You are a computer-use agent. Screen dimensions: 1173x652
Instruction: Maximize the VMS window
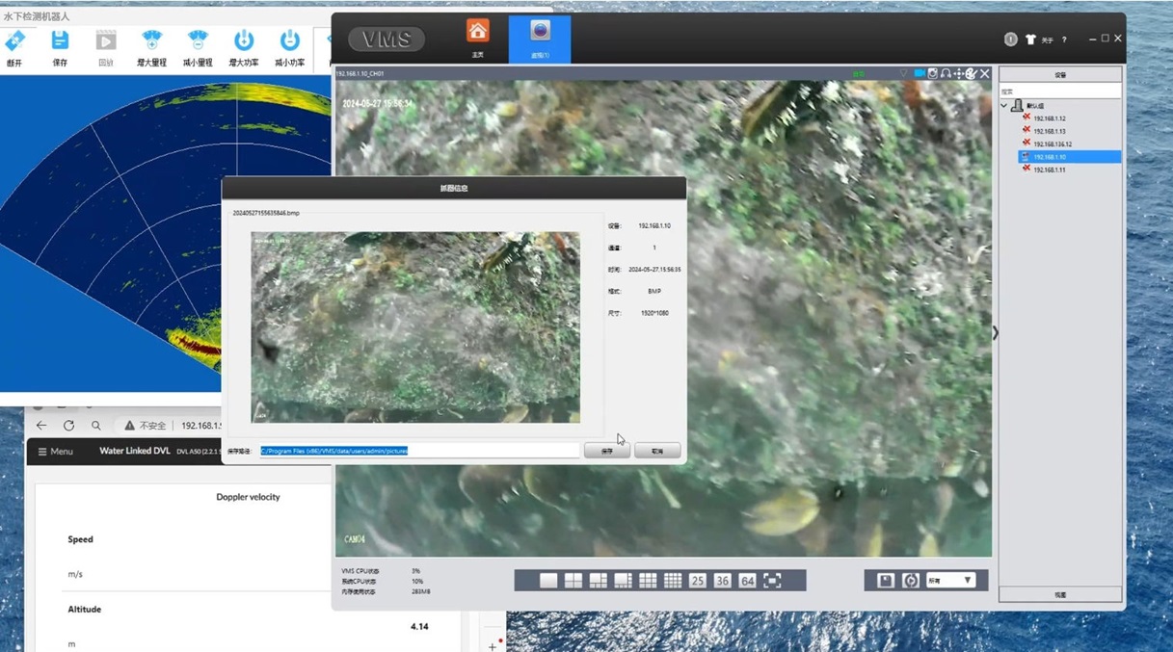coord(1105,39)
